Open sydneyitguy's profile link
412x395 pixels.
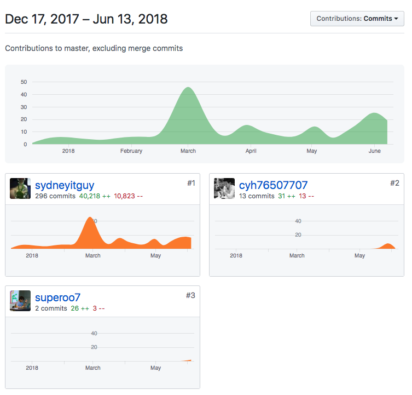[x=65, y=185]
